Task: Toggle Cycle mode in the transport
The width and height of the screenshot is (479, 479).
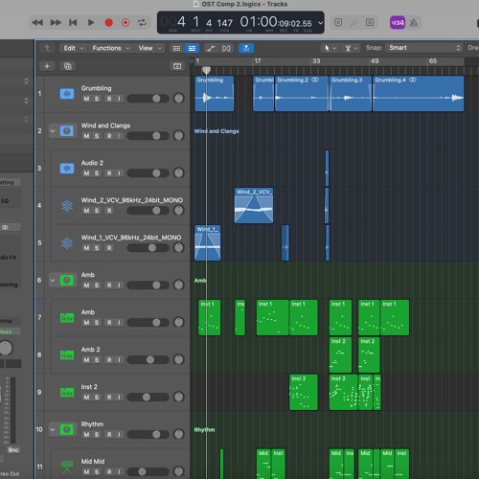Action: 142,23
